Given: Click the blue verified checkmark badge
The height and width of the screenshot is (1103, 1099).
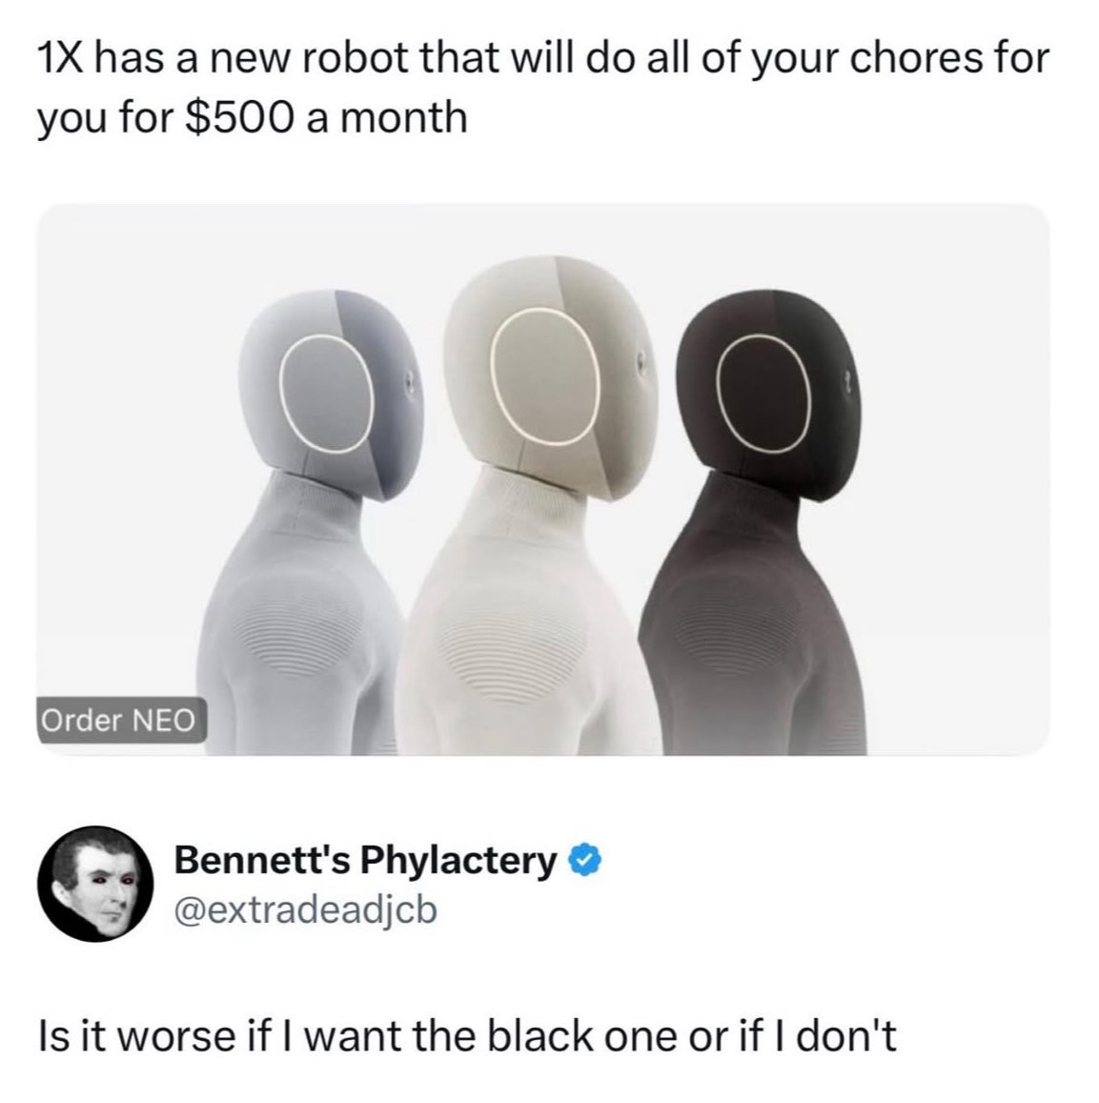Looking at the screenshot, I should tap(585, 860).
